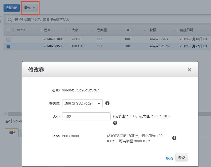Screen dimensions: 211x167
Task: Expand the 大小 column sort arrow
Action: click(92, 30)
